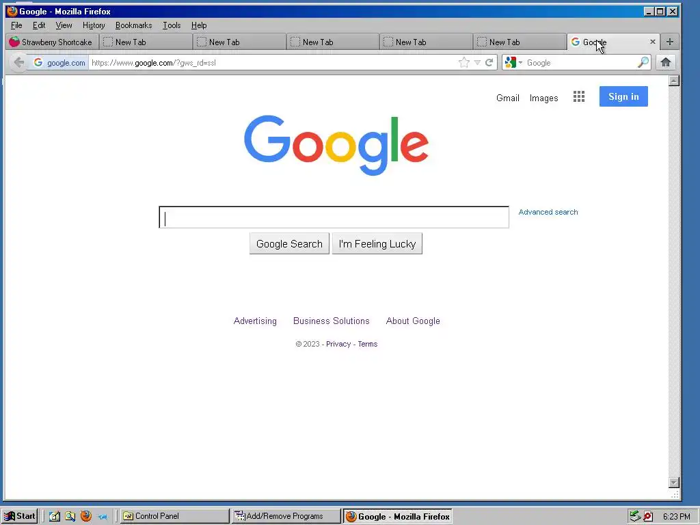Click the URL address field
The height and width of the screenshot is (525, 700).
(272, 62)
